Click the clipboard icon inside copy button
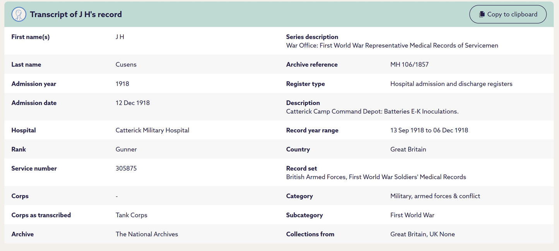 coord(482,14)
